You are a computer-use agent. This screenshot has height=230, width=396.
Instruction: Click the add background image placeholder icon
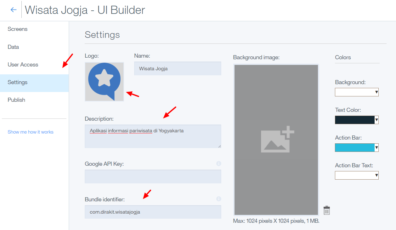click(277, 140)
